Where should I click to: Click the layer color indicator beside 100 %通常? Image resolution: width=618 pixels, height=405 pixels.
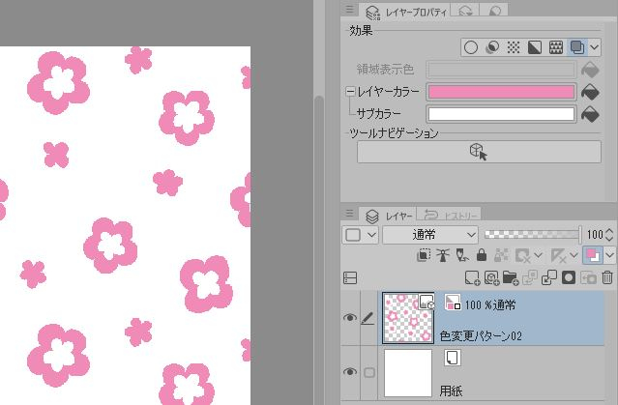click(453, 303)
